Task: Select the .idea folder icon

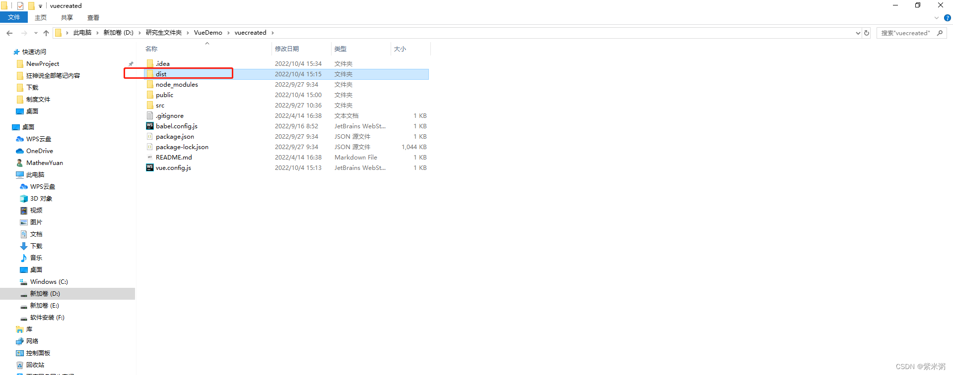Action: (x=150, y=63)
